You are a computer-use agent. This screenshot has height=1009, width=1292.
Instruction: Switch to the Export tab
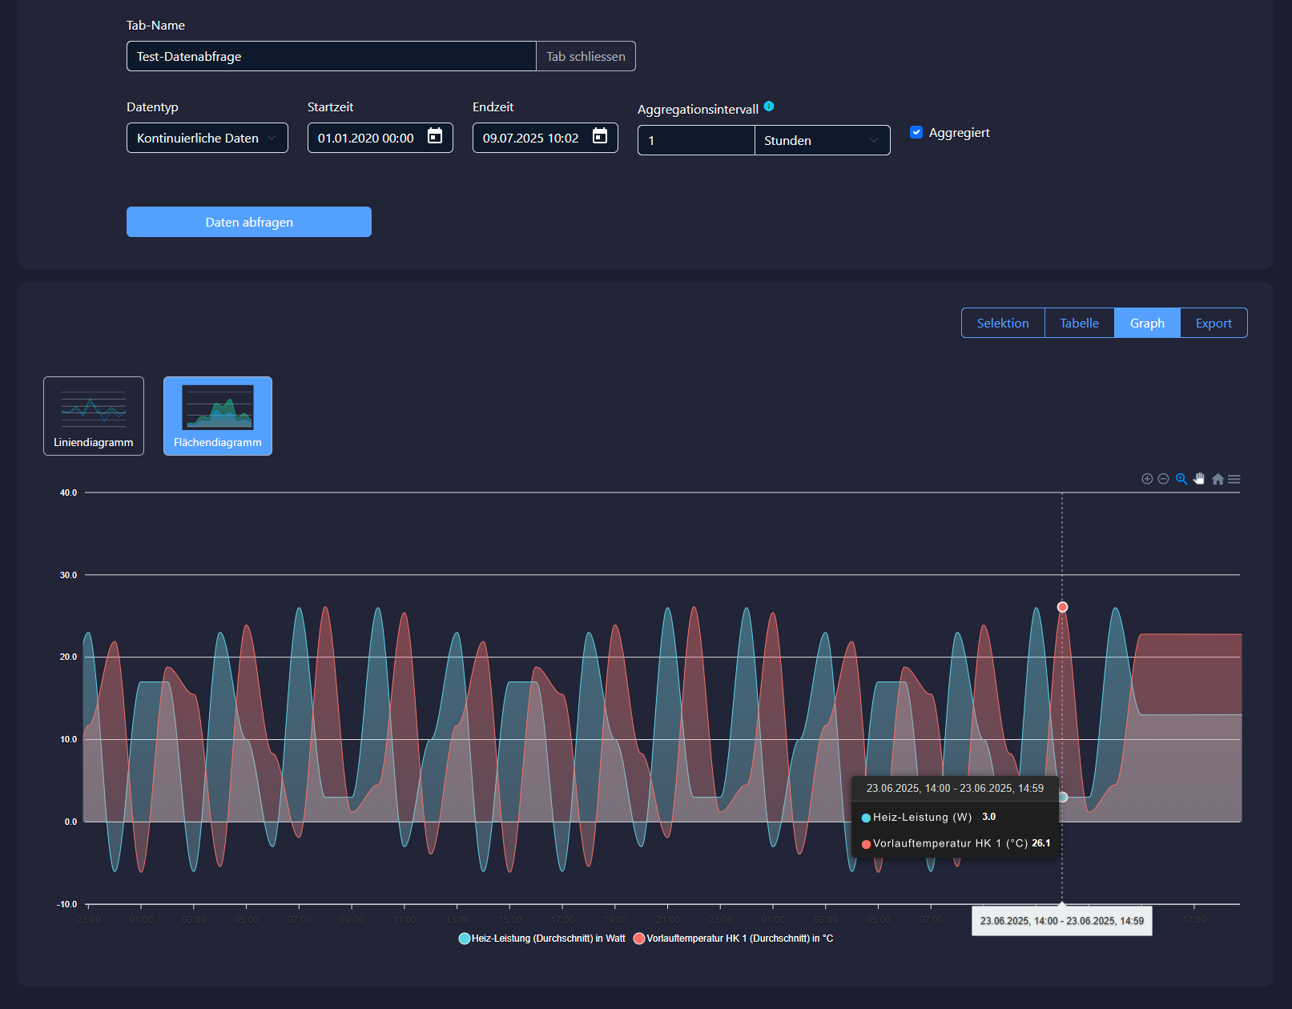[x=1214, y=324]
